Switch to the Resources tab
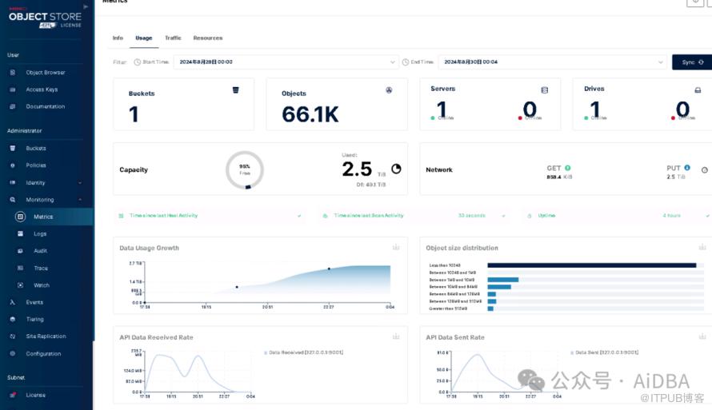 (x=208, y=38)
